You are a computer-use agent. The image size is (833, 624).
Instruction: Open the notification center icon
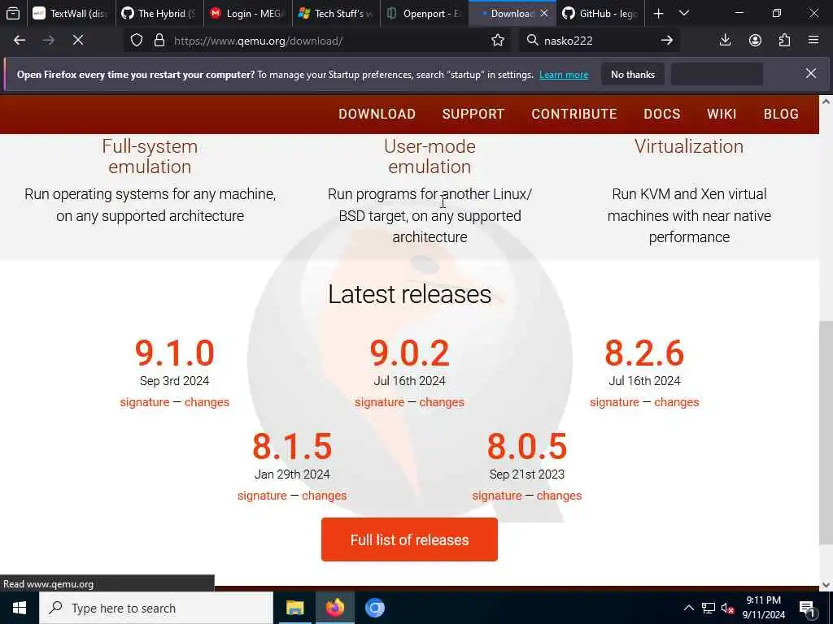coord(807,609)
